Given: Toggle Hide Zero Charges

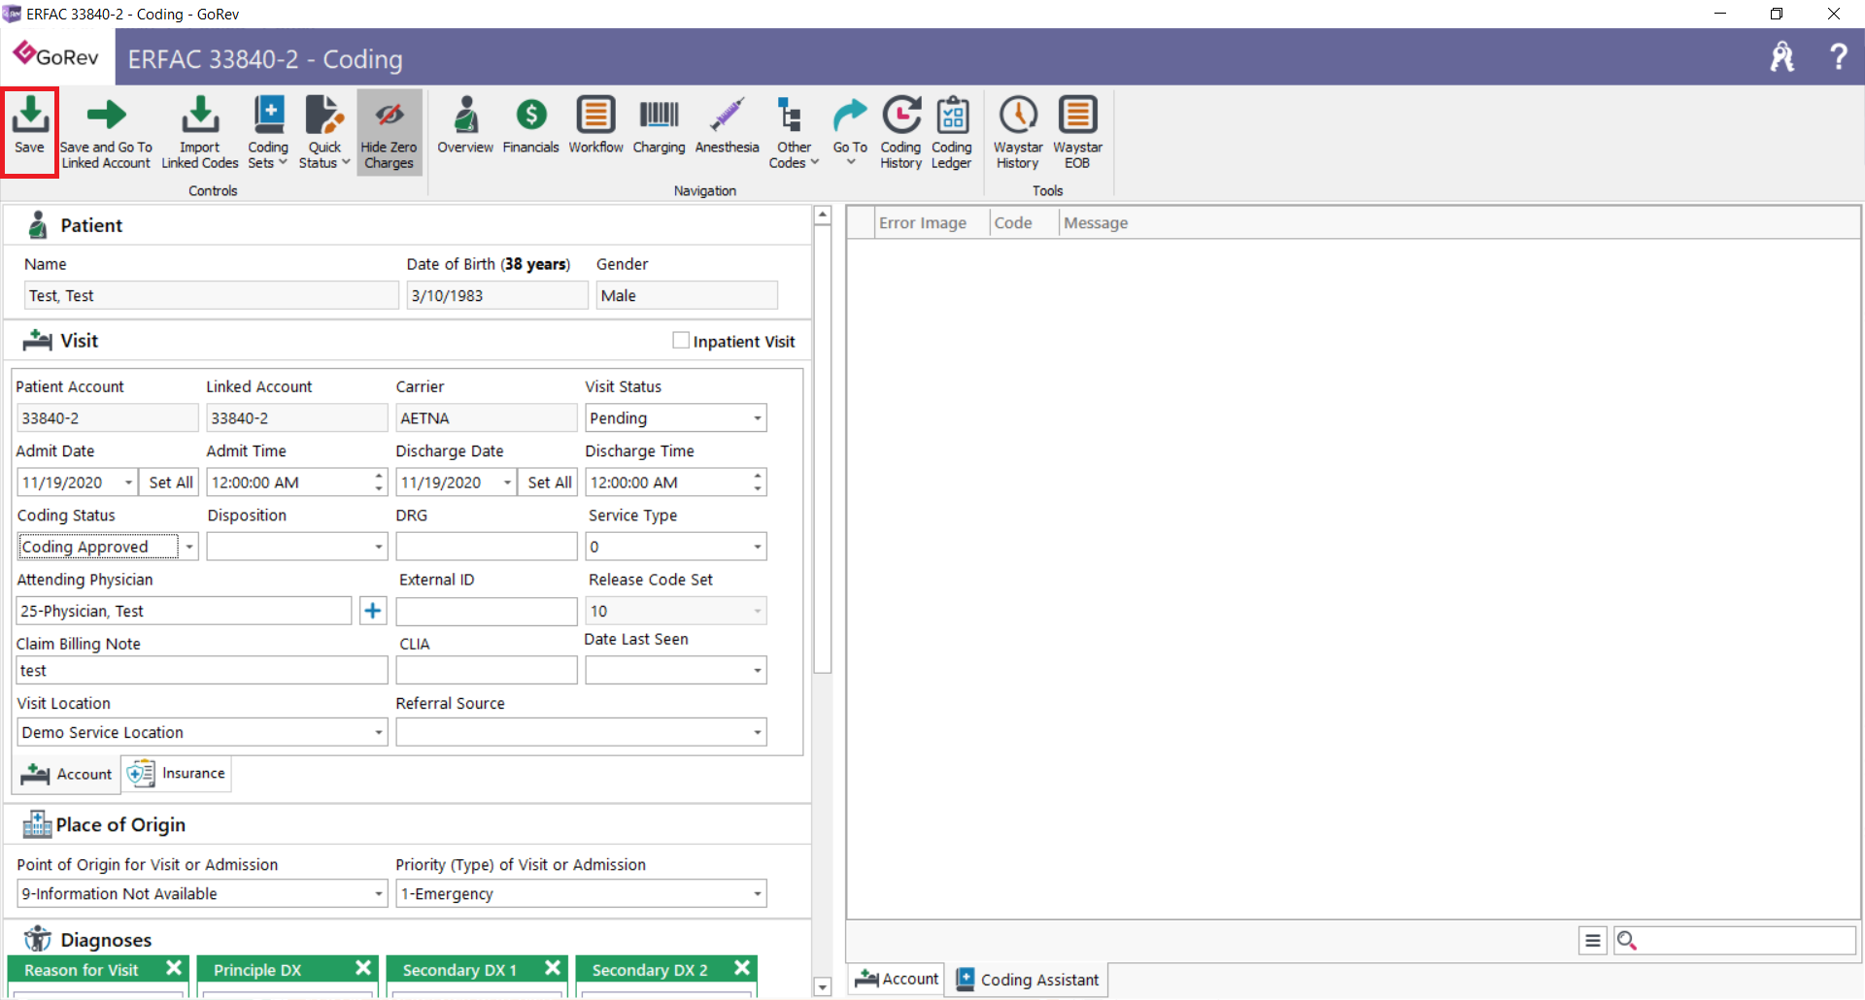Looking at the screenshot, I should click(x=390, y=132).
